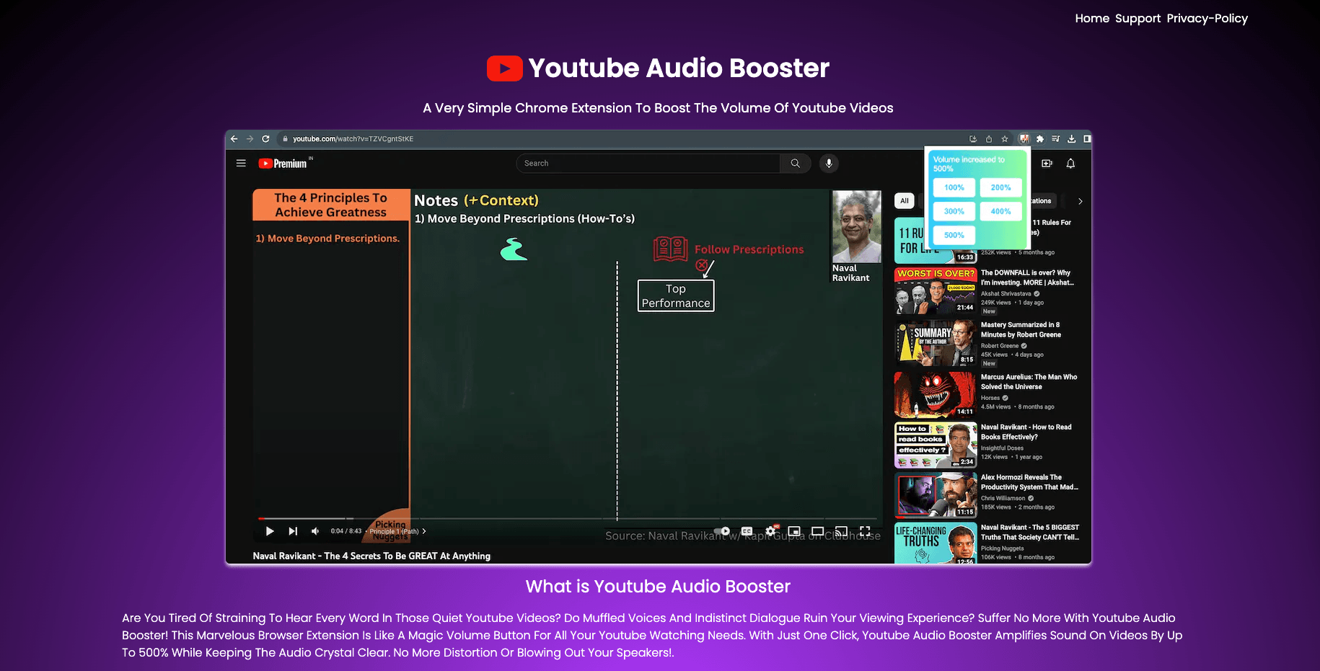Open 'How to read books effectively' thumbnail
Viewport: 1320px width, 671px height.
pyautogui.click(x=936, y=445)
